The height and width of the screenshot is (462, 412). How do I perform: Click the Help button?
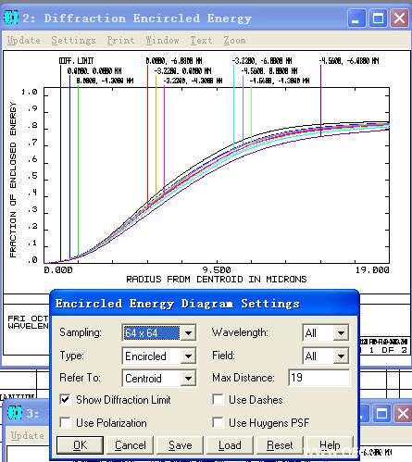[x=330, y=445]
